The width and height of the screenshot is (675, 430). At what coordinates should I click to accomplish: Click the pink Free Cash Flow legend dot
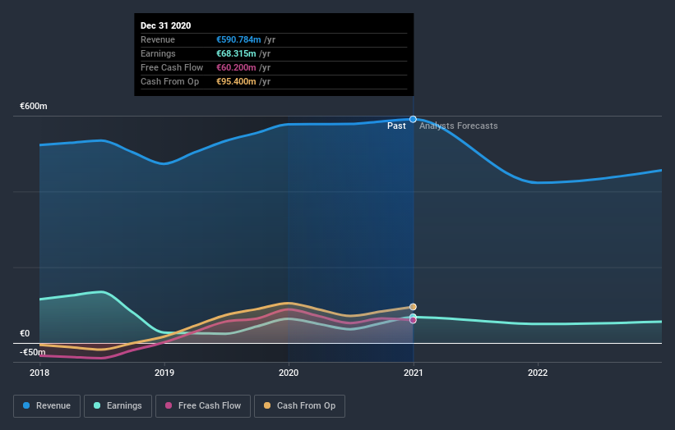click(169, 405)
